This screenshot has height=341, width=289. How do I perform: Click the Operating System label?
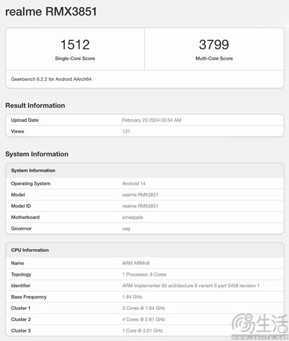pyautogui.click(x=31, y=184)
